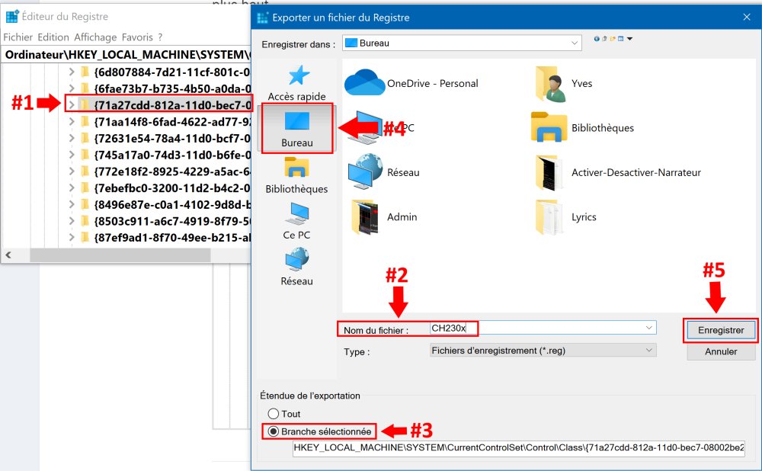Expand the {8496e87e-c0a1-4102 registry key
The height and width of the screenshot is (471, 762).
[x=72, y=204]
